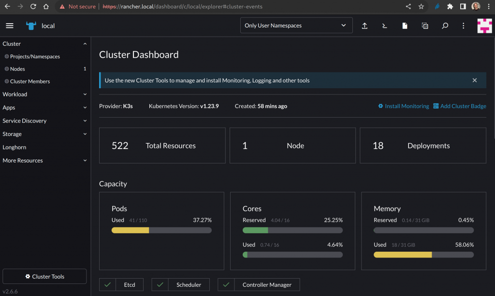The image size is (495, 296).
Task: Expand the Storage sidebar section
Action: [44, 134]
